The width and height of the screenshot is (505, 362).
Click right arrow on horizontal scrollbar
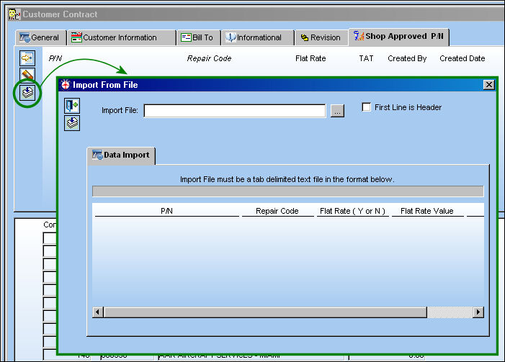[x=478, y=312]
